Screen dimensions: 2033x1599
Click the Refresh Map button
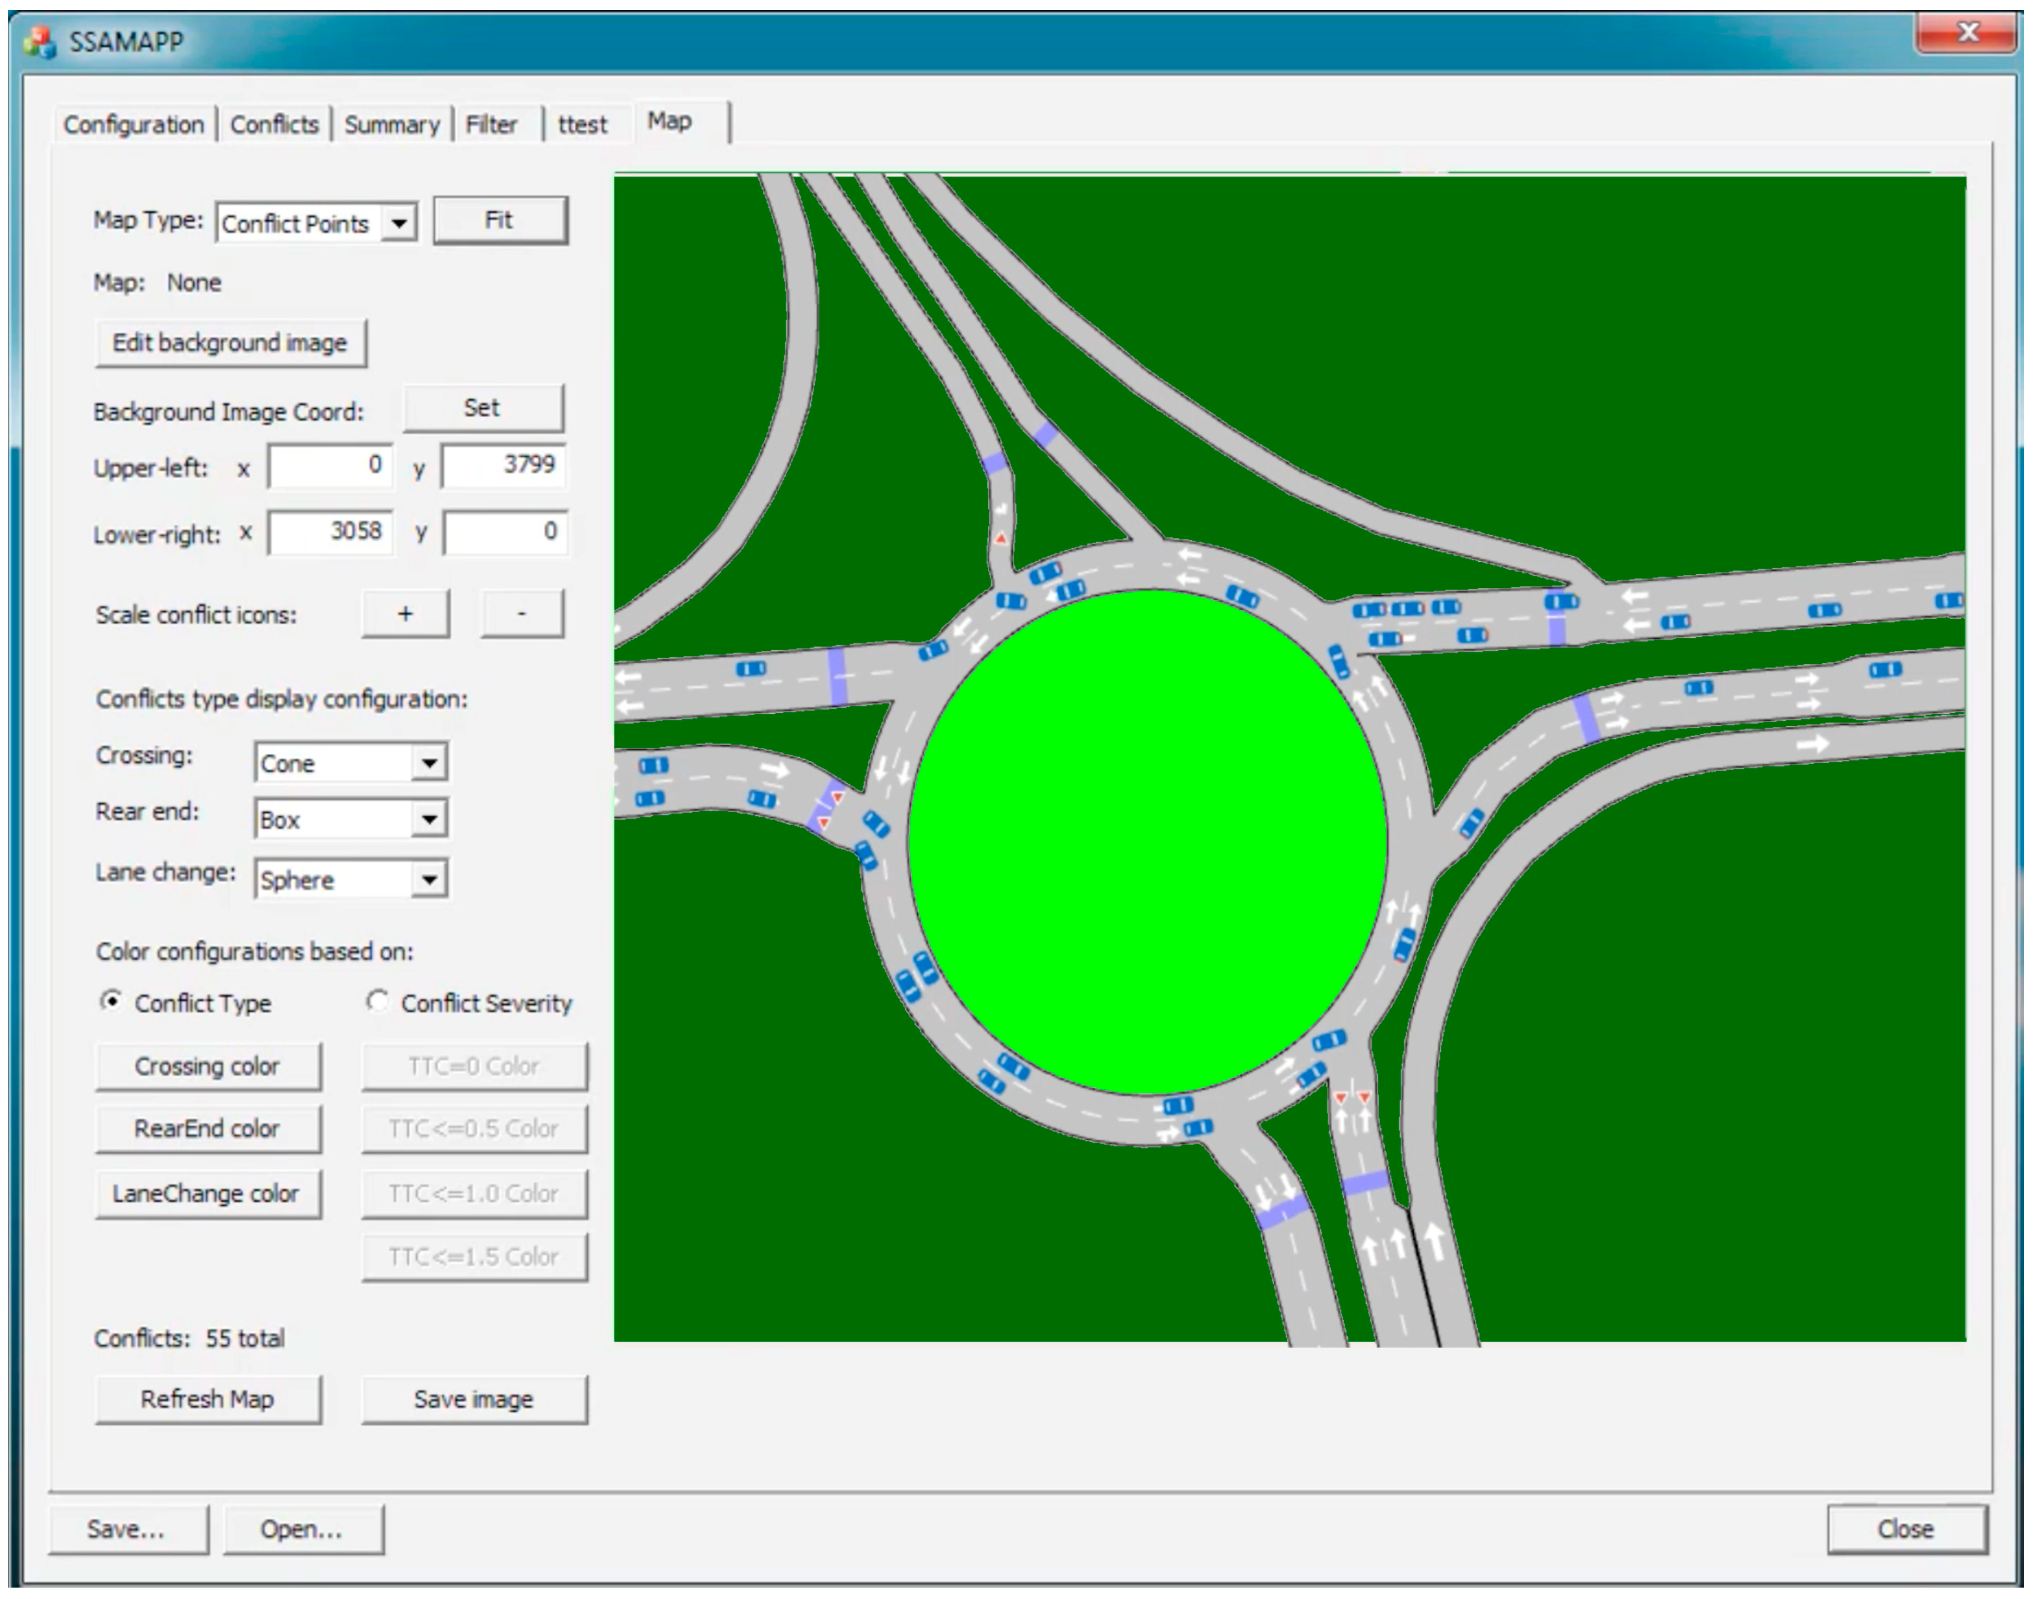click(x=208, y=1400)
